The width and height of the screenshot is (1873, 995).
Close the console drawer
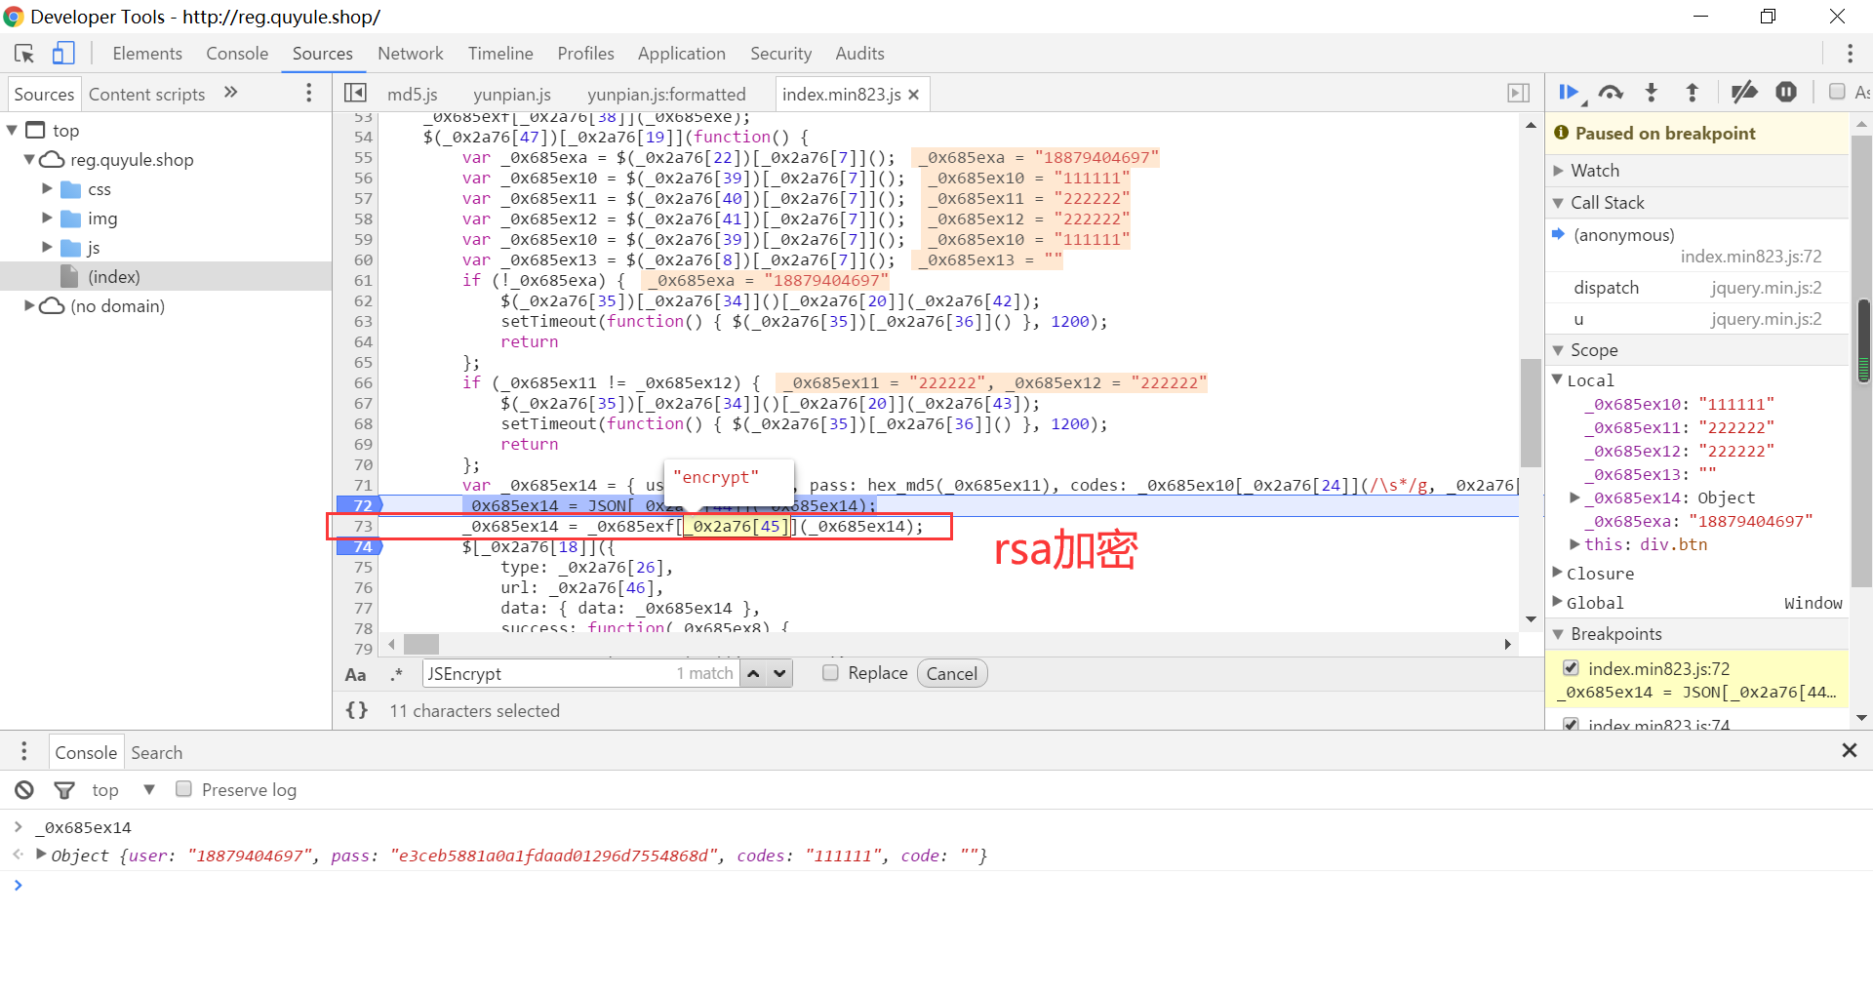[x=1849, y=750]
